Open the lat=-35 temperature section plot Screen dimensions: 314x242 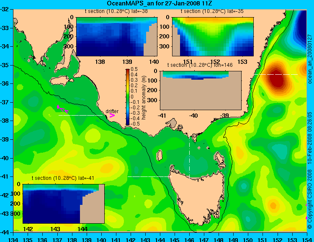coord(213,37)
